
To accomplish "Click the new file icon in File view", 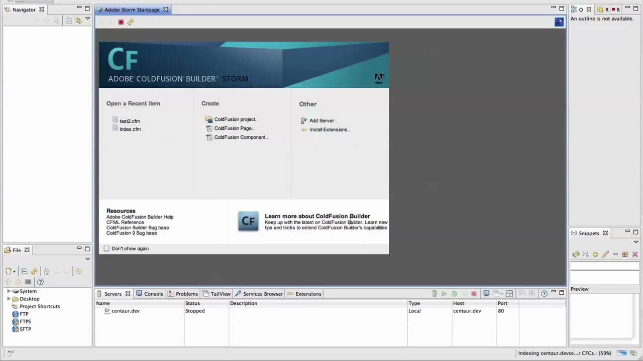I will (9, 271).
